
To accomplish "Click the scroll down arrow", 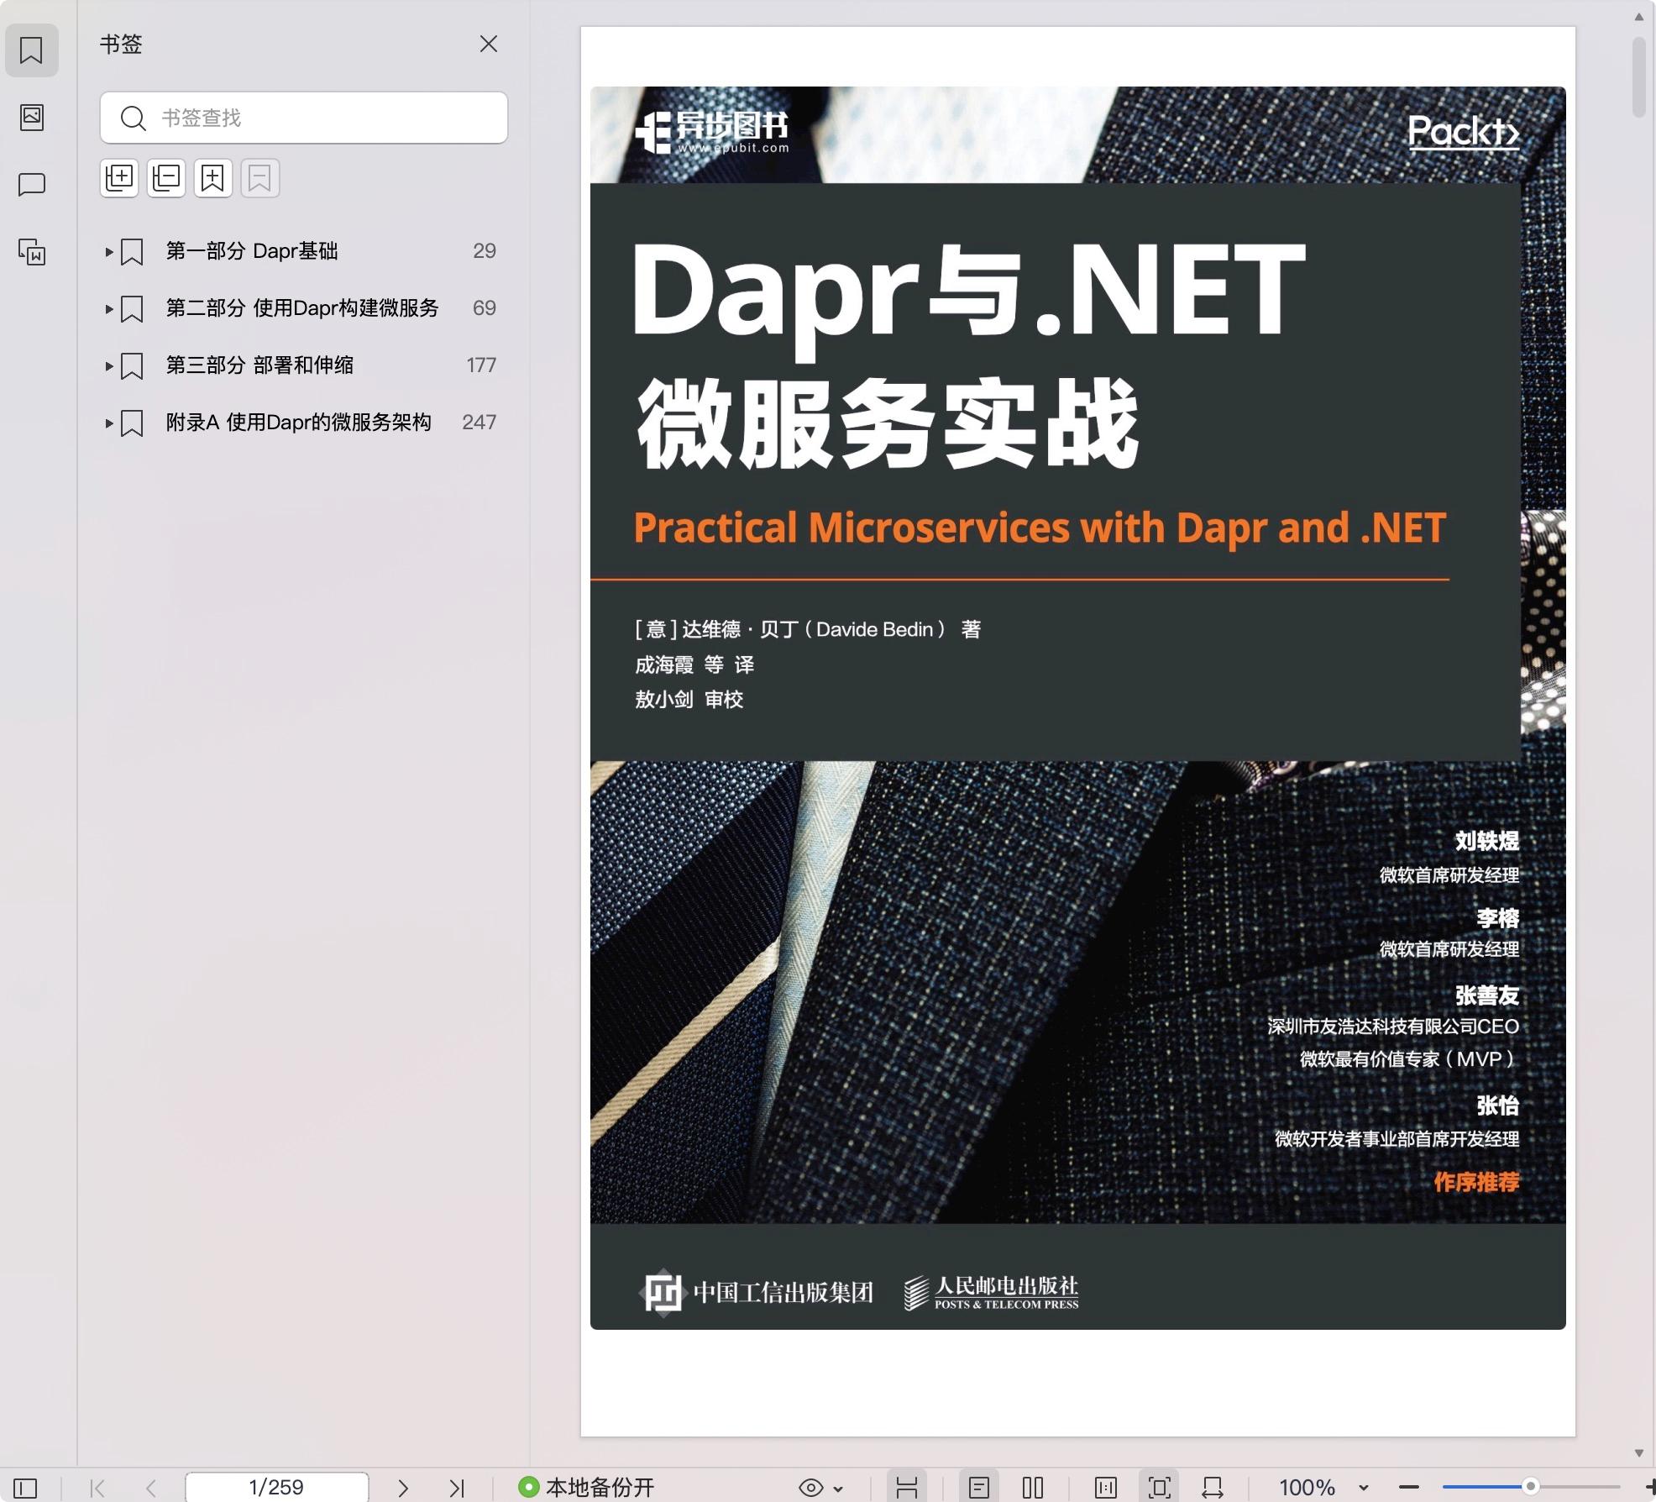I will (1639, 1453).
